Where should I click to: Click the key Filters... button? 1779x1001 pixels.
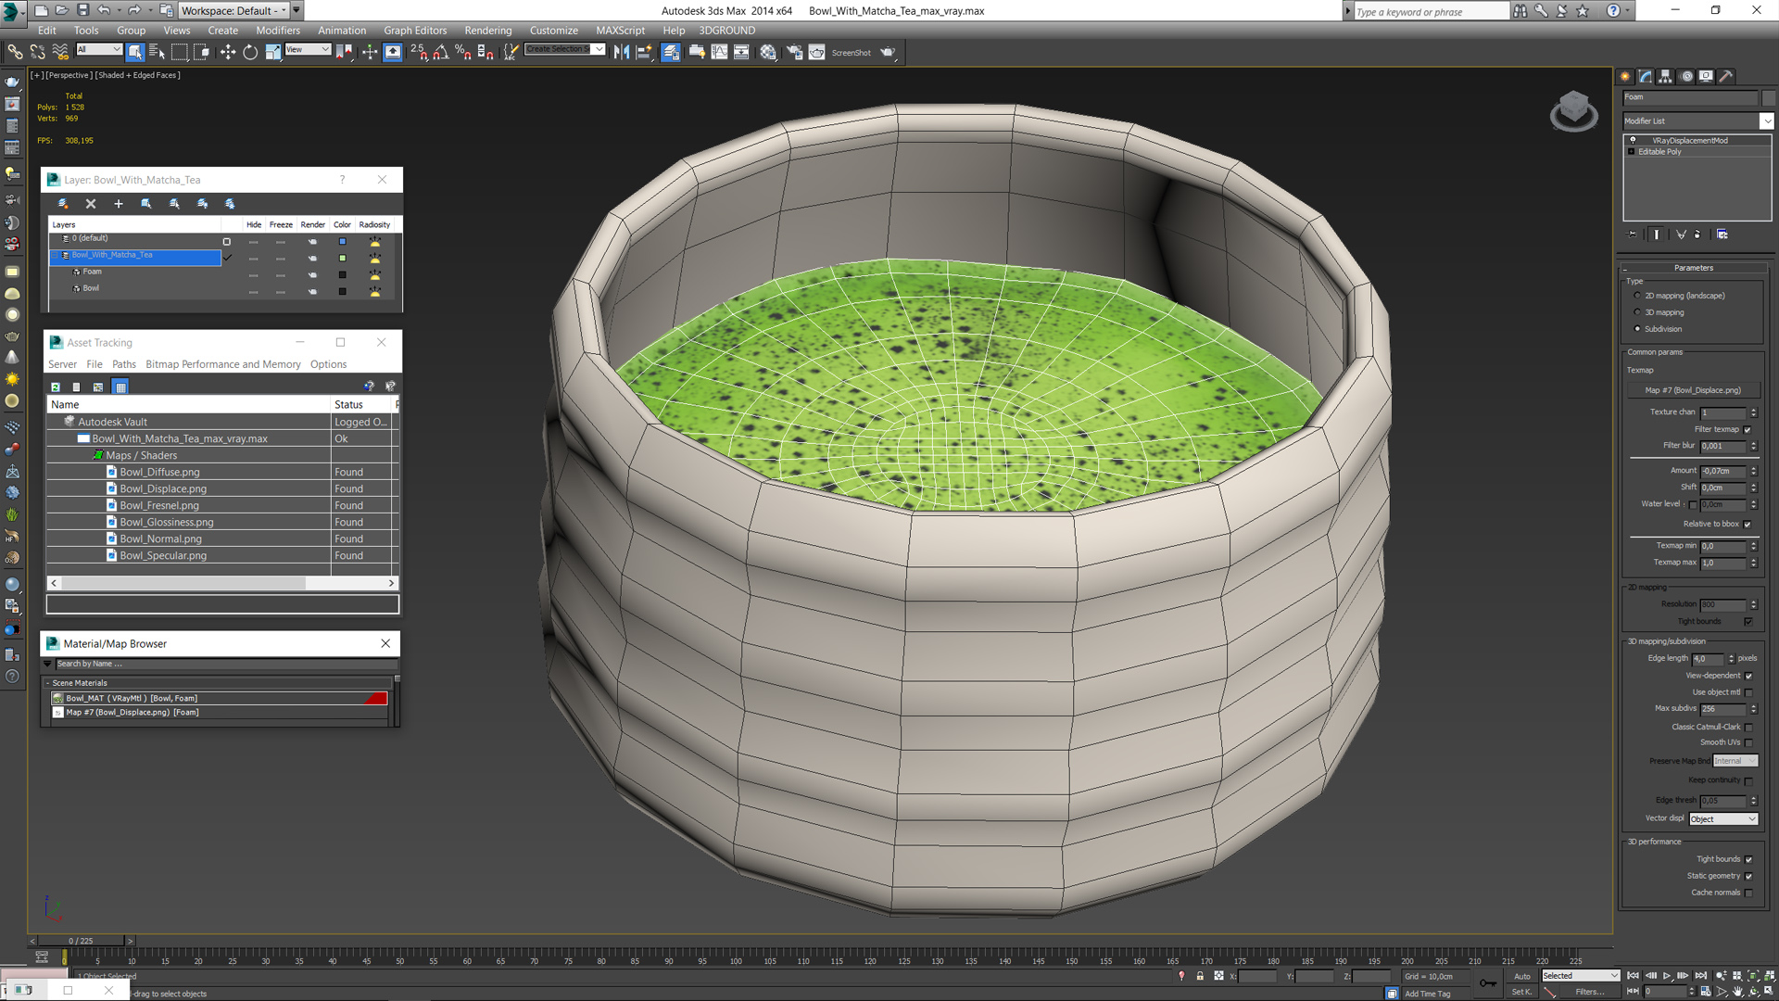pyautogui.click(x=1590, y=992)
